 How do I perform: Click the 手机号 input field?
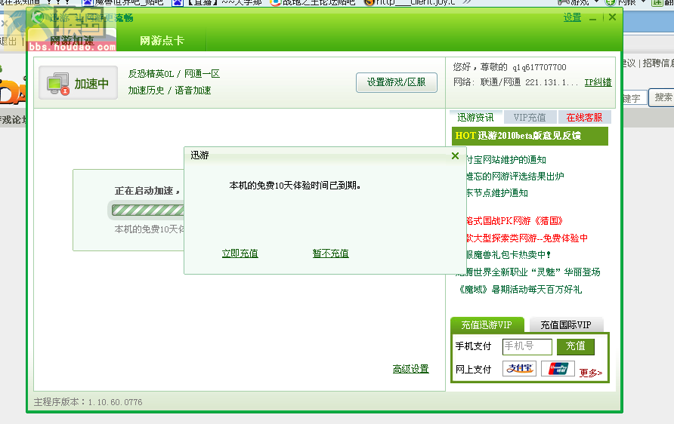click(x=527, y=347)
